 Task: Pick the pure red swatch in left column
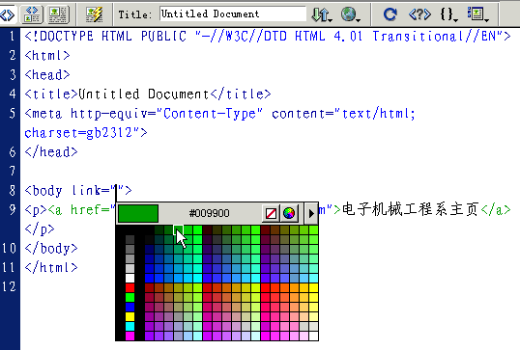pyautogui.click(x=130, y=287)
